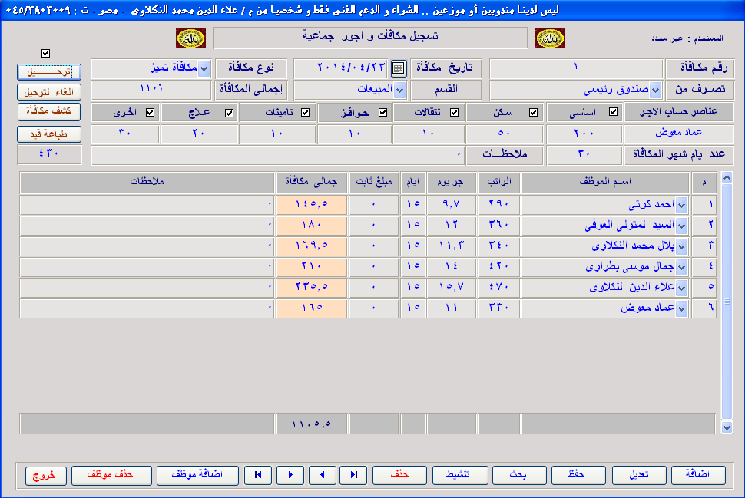The image size is (745, 498).
Task: Click the gold emblem logo left of the title
Action: tap(190, 38)
